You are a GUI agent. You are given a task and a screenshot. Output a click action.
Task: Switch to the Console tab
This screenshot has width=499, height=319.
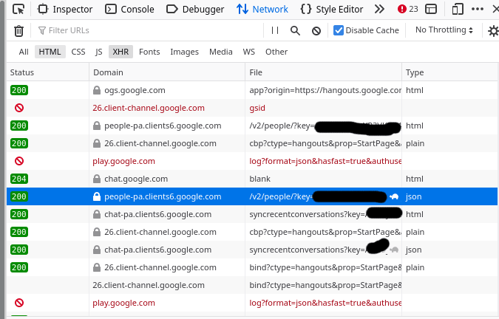click(130, 10)
